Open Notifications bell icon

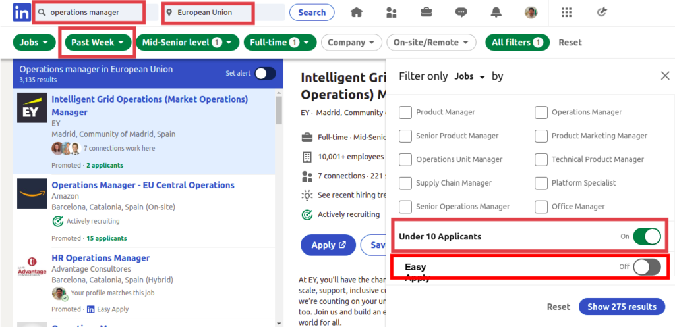[x=496, y=13]
